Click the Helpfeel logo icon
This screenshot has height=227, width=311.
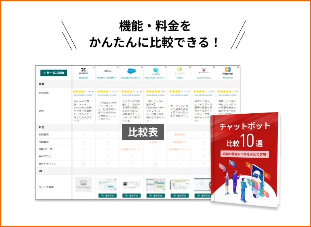coord(227,70)
